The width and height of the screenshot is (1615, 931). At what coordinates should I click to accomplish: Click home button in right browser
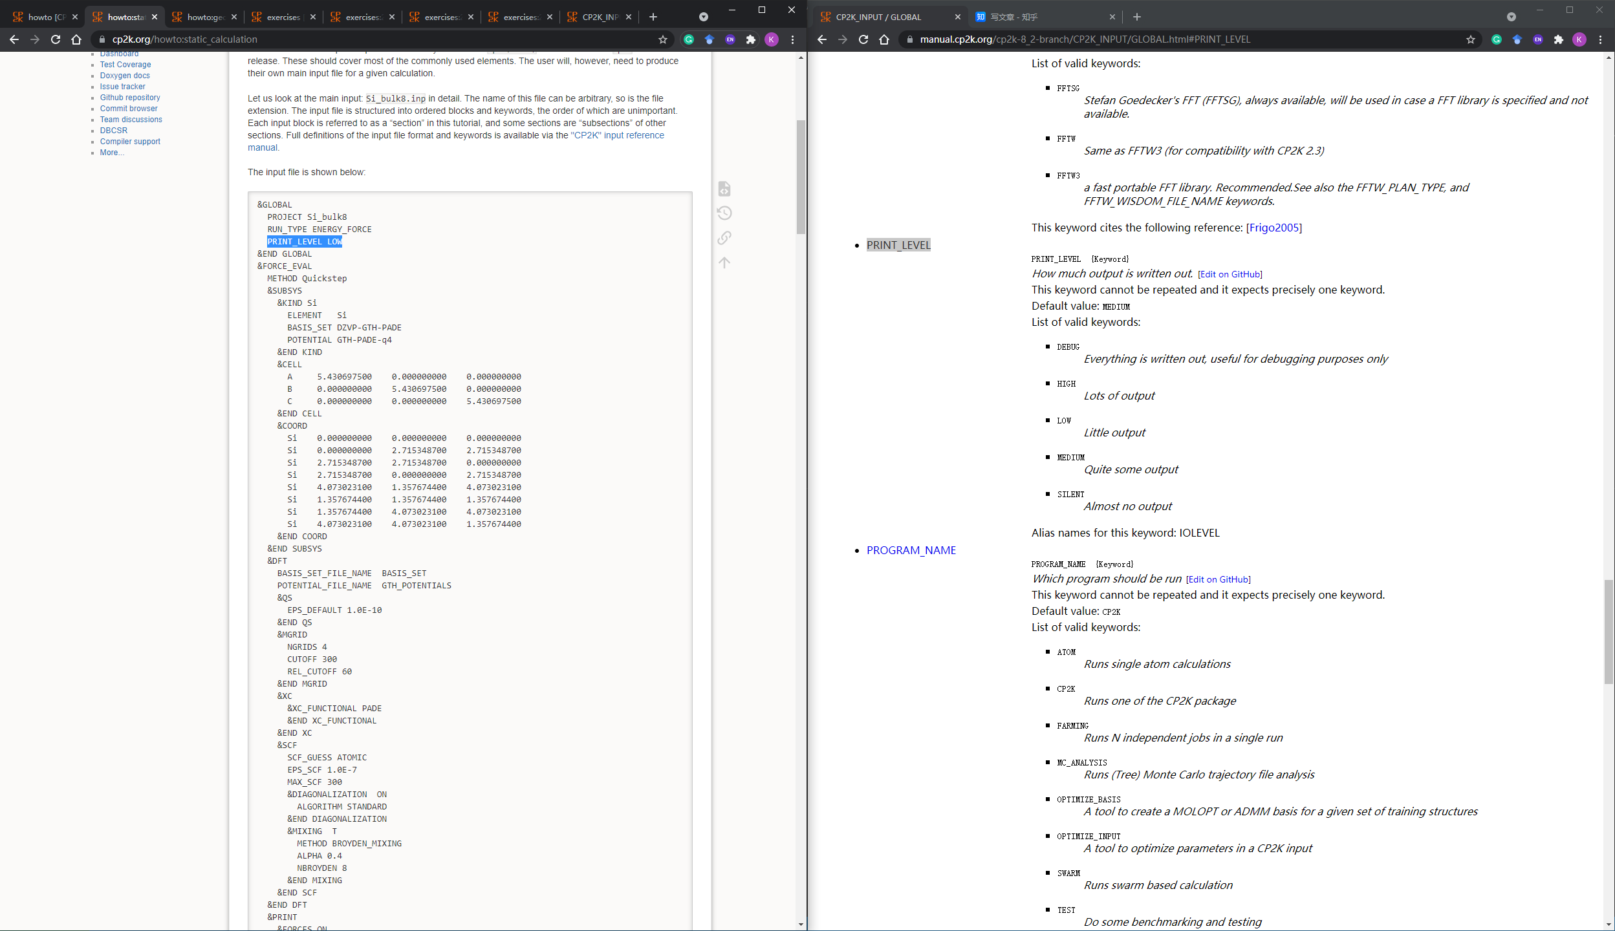point(883,39)
